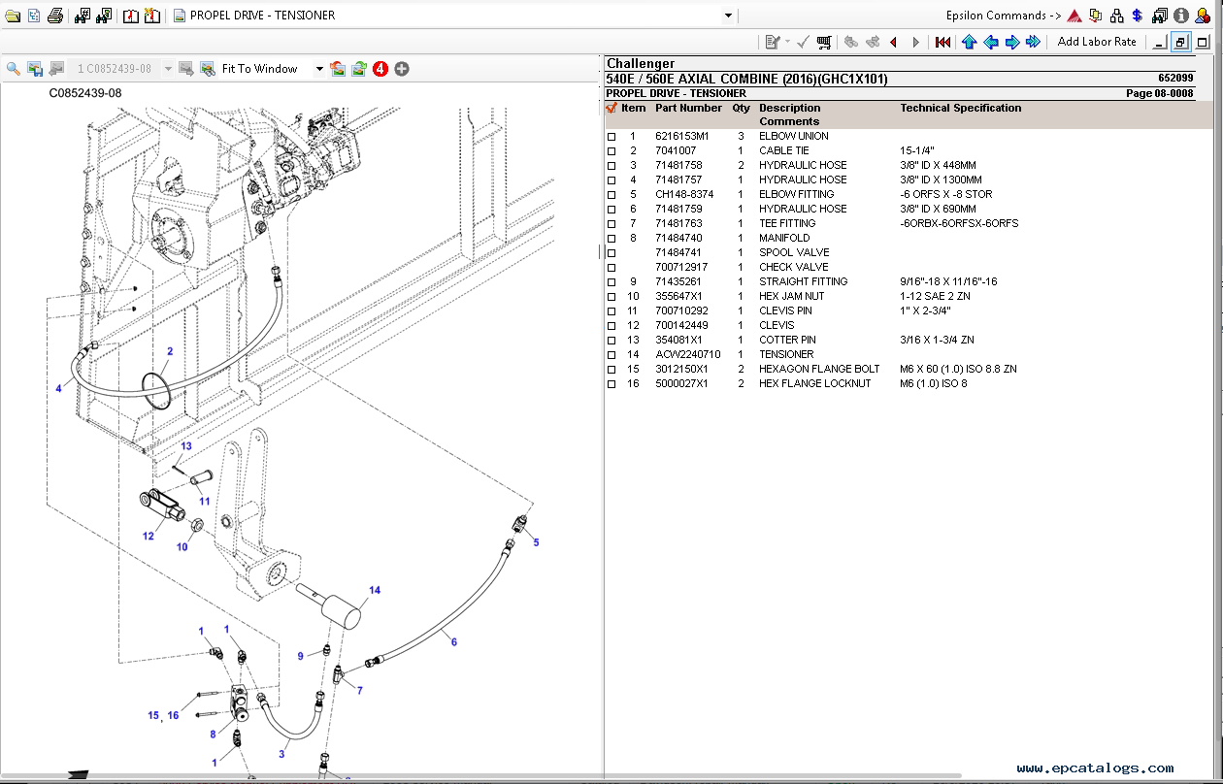
Task: Open the bookmarks book icon
Action: pyautogui.click(x=131, y=16)
